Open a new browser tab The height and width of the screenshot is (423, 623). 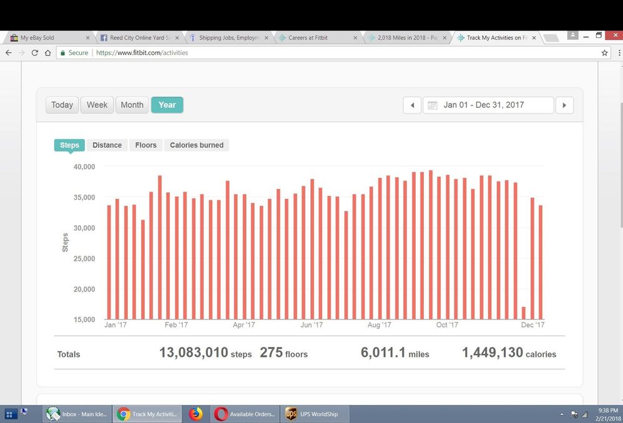tap(551, 38)
